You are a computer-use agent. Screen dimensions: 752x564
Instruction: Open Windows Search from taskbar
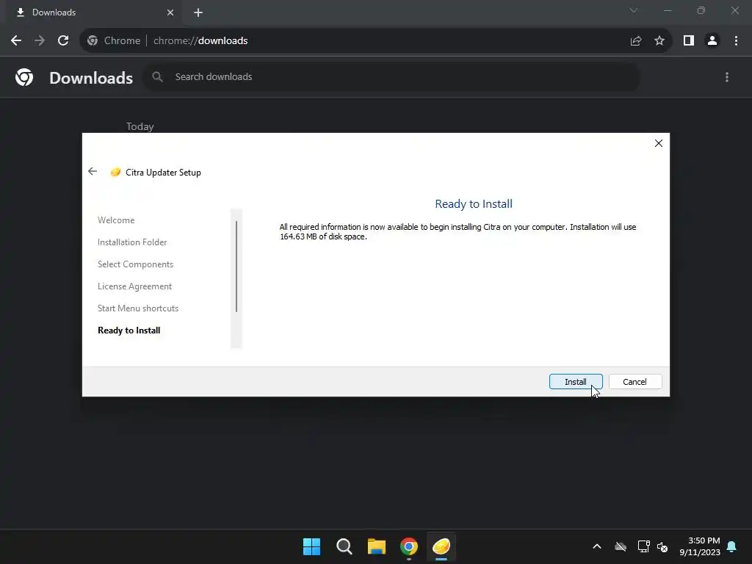[344, 546]
